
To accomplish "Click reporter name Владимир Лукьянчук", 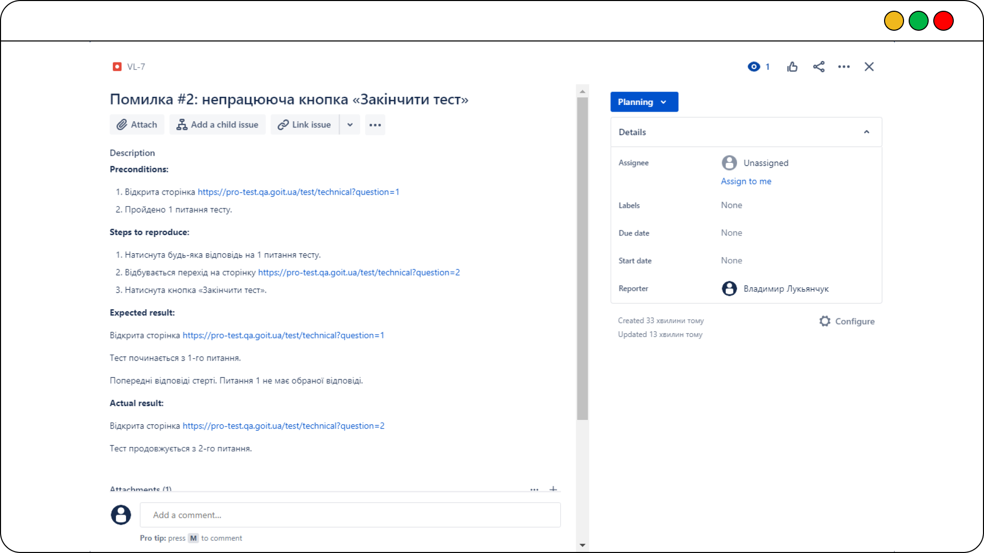I will coord(786,289).
